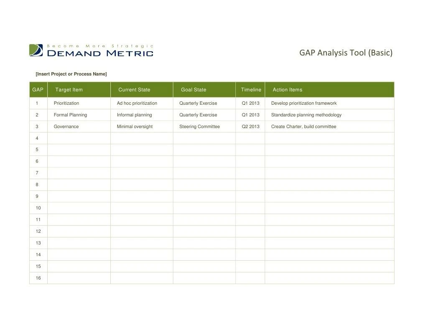The image size is (428, 330).
Task: Click the Timeline column header
Action: coord(250,89)
